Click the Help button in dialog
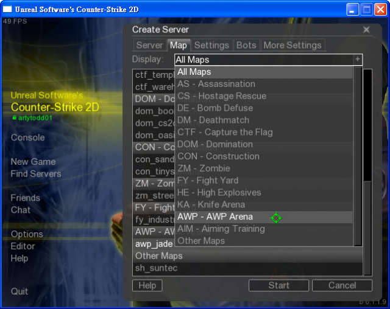 tap(147, 285)
